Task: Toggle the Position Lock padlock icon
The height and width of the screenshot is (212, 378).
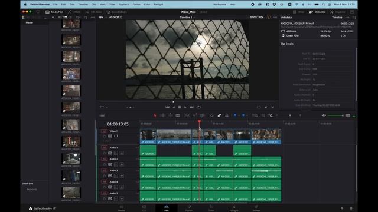Action: coord(227,115)
